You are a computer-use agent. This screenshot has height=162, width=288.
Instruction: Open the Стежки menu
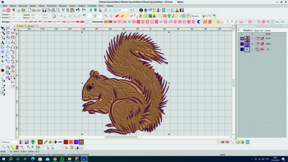coord(72,6)
